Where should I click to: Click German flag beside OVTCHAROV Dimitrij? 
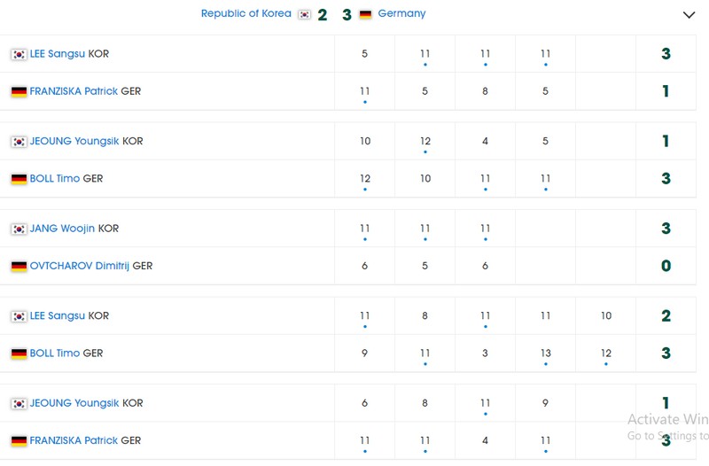19,267
